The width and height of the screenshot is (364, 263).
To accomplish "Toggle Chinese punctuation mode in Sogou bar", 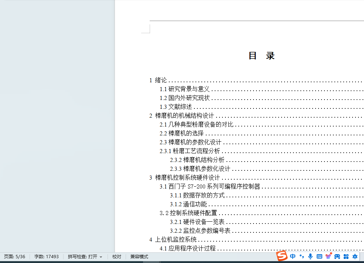I will tap(302, 256).
